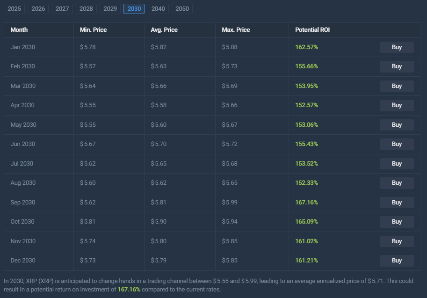Click Buy next to Apr 2030
This screenshot has width=427, height=298.
(x=397, y=105)
